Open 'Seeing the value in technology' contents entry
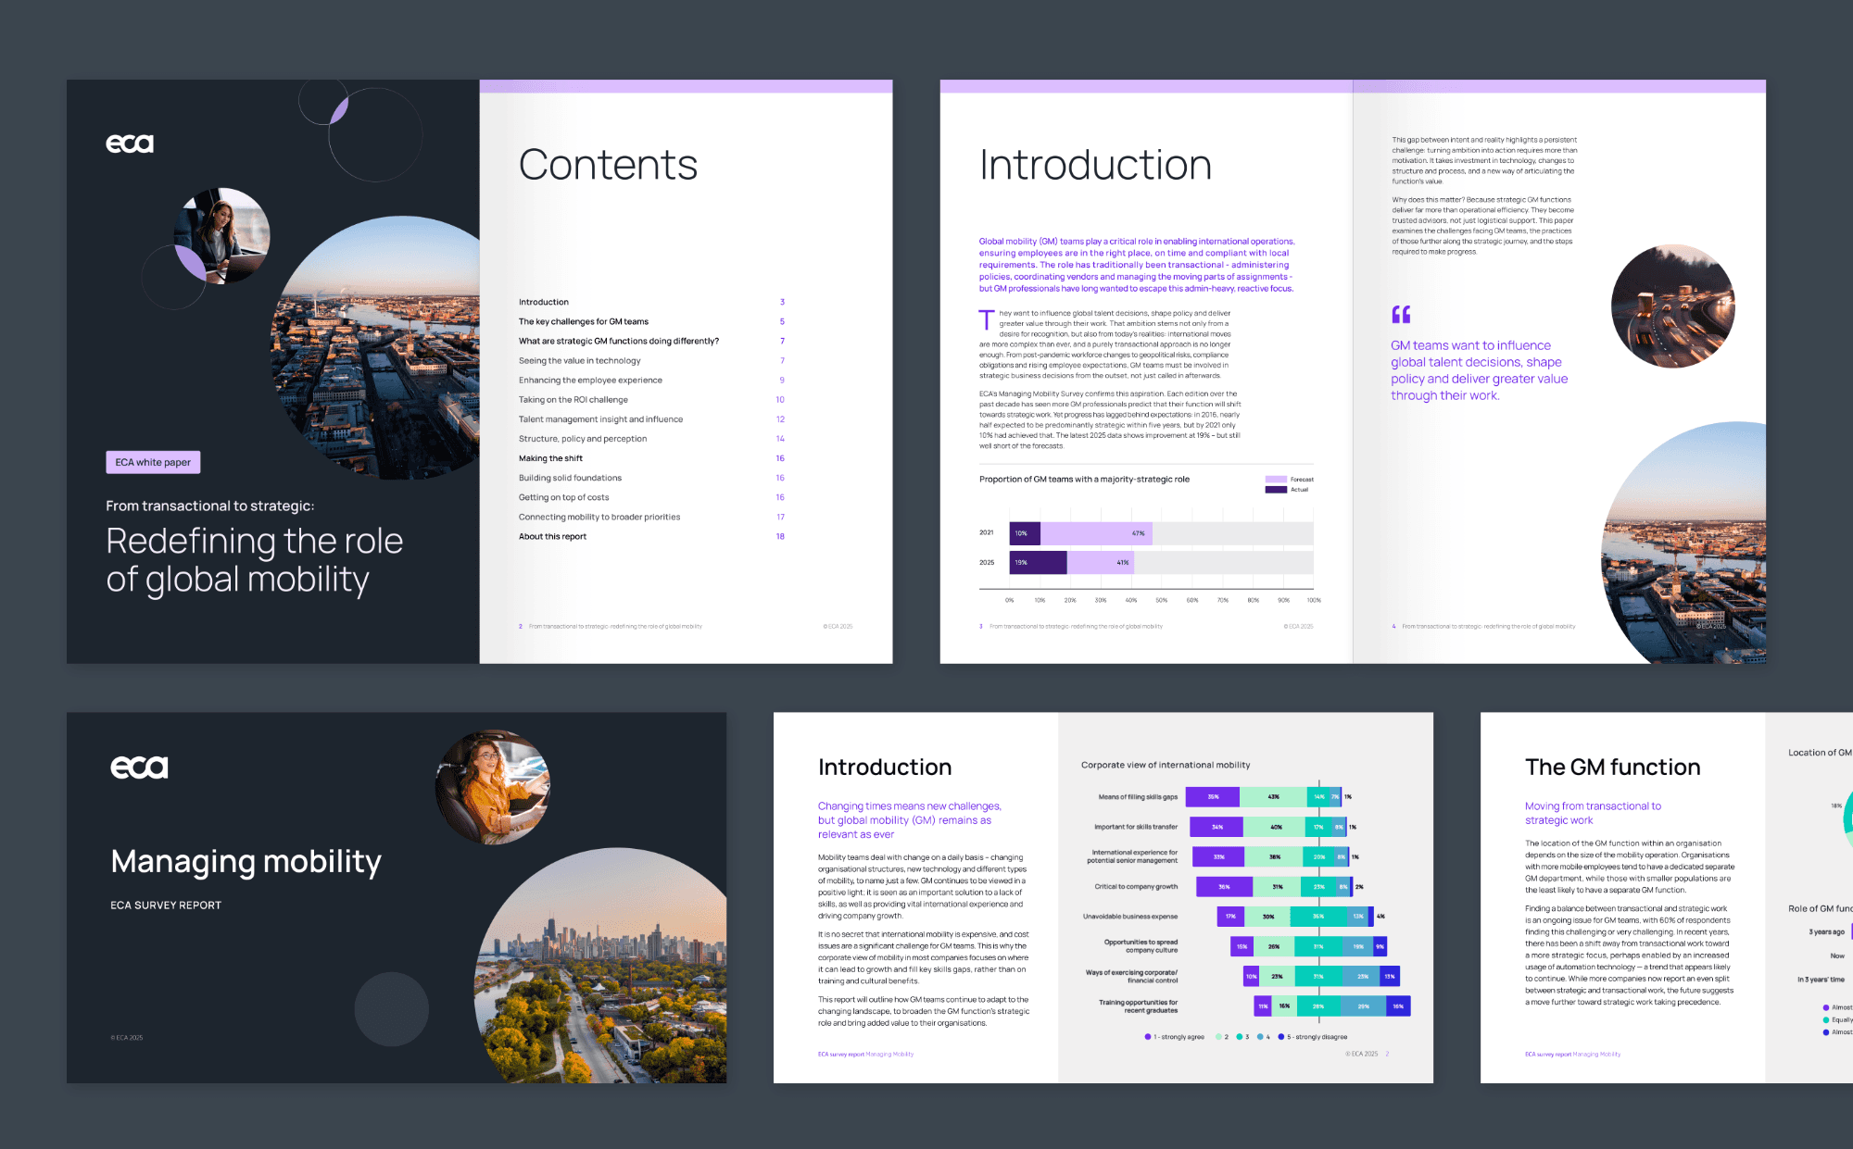This screenshot has height=1149, width=1853. point(579,361)
